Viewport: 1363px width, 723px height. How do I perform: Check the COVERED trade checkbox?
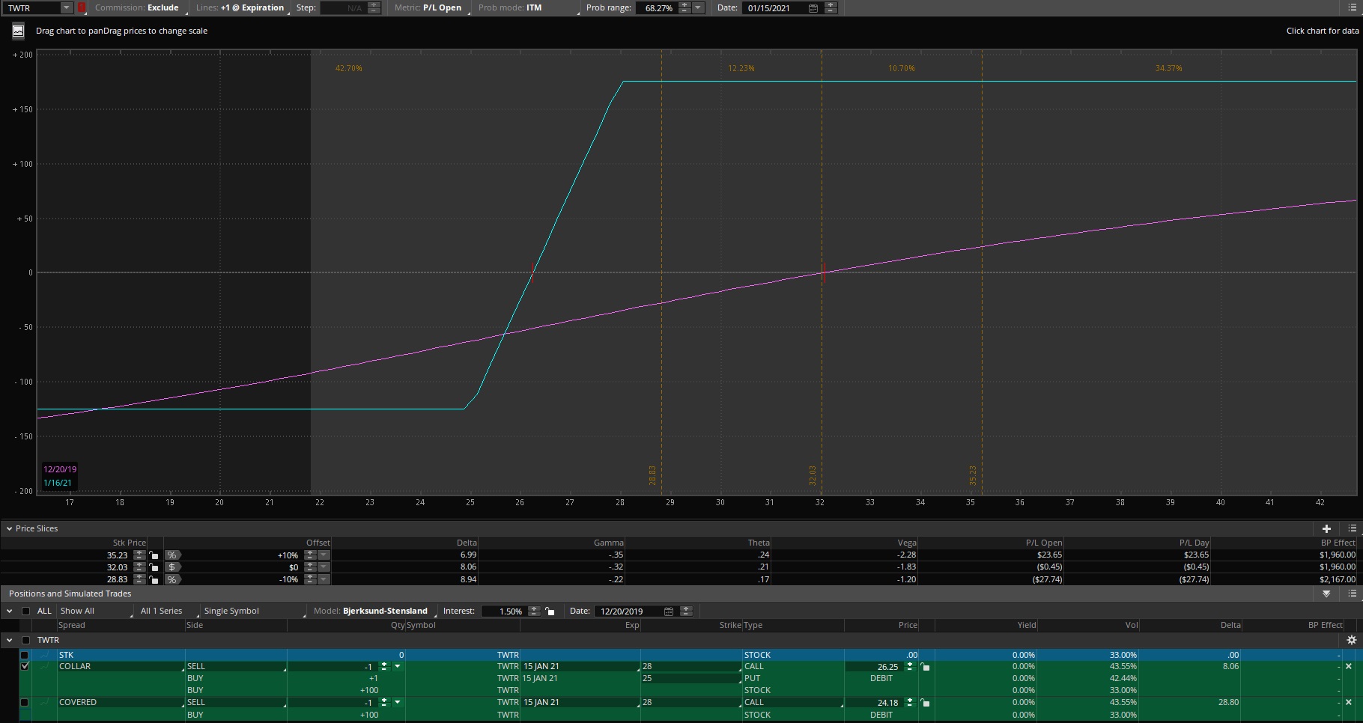tap(25, 702)
